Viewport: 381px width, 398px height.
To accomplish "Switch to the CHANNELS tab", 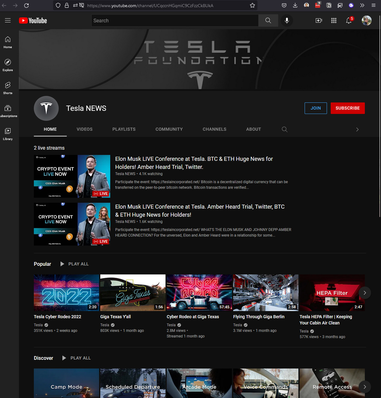I will click(215, 129).
